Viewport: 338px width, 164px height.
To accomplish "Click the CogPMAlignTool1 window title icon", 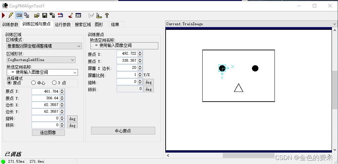I will (5, 6).
